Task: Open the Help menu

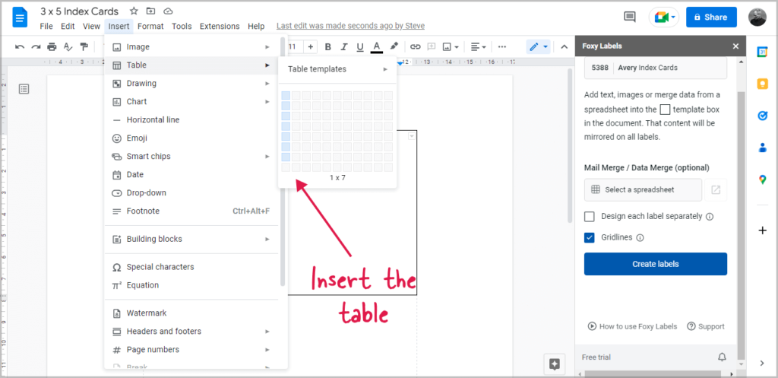Action: [x=256, y=27]
